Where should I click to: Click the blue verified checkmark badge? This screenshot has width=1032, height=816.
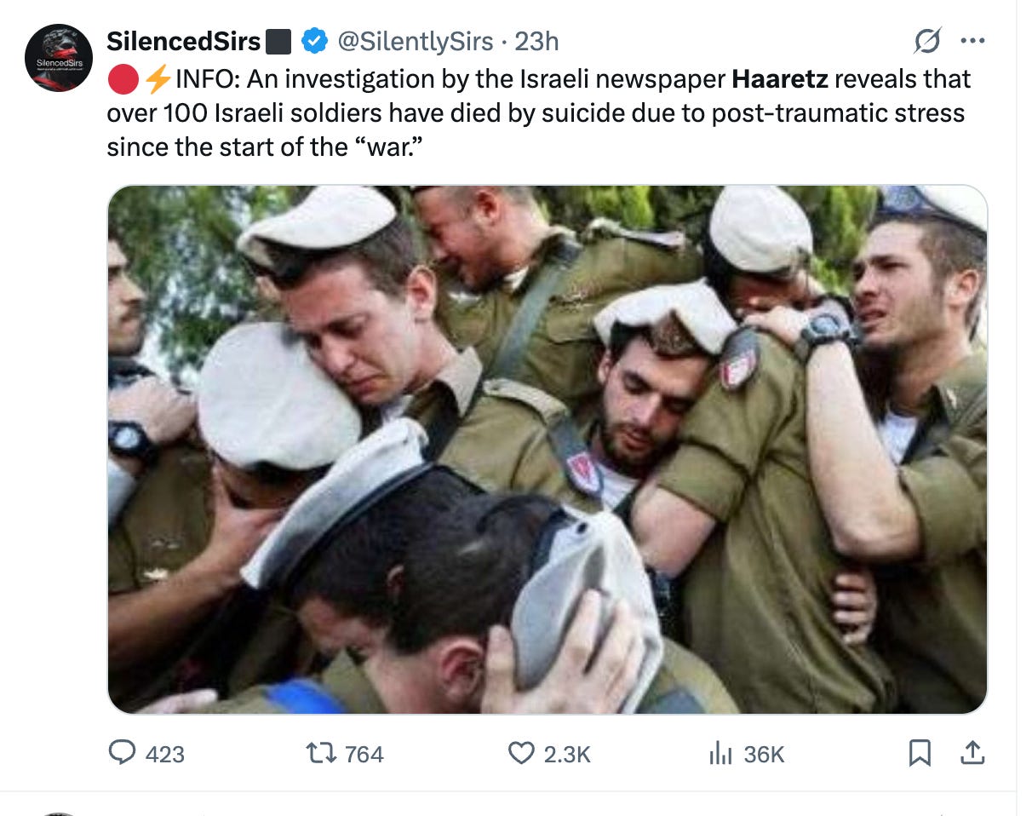315,40
